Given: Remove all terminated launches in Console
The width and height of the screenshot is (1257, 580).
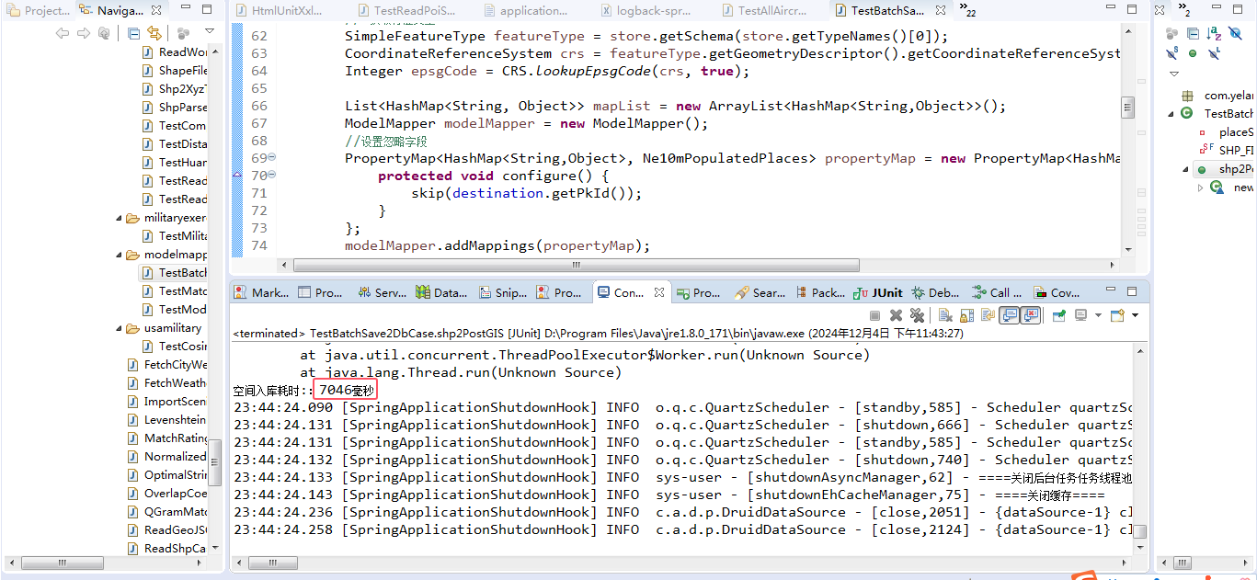Looking at the screenshot, I should coord(916,315).
